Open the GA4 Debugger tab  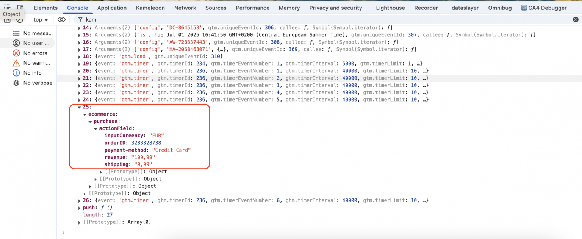pyautogui.click(x=544, y=8)
